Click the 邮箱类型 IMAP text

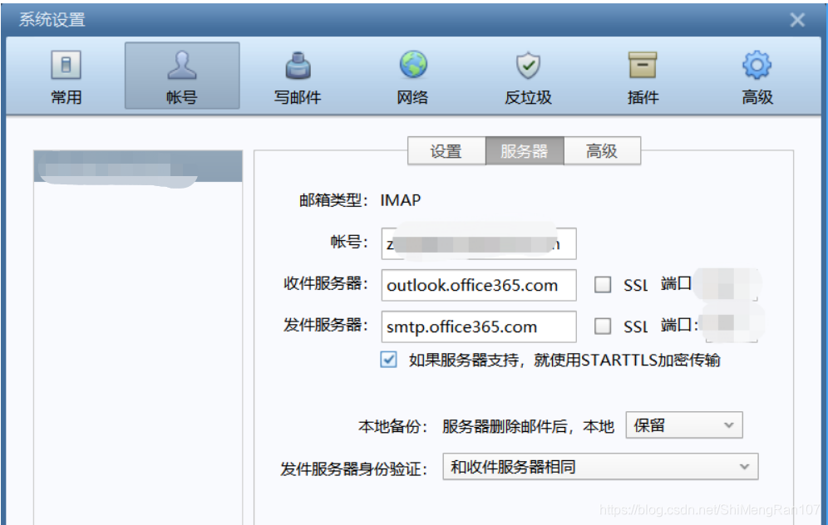coord(400,200)
